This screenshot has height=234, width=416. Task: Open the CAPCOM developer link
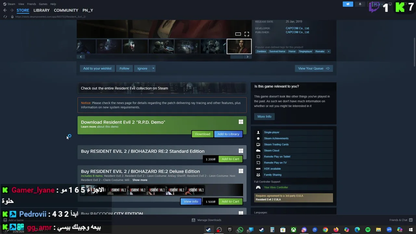click(297, 28)
